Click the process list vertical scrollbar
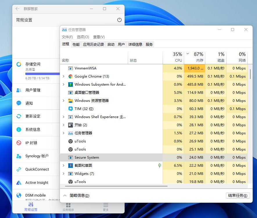257x218 pixels. [250, 74]
